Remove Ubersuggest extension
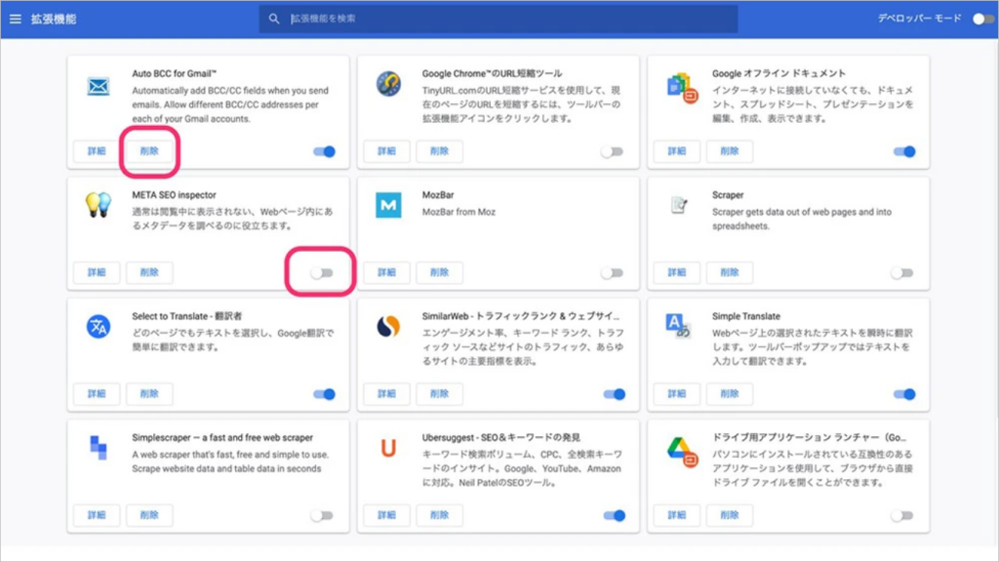Image resolution: width=999 pixels, height=562 pixels. [x=439, y=515]
